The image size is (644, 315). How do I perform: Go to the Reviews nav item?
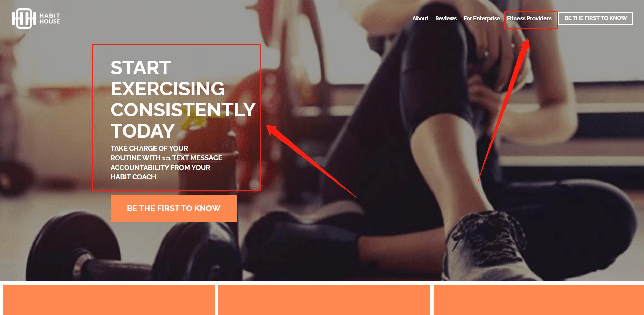click(x=446, y=18)
